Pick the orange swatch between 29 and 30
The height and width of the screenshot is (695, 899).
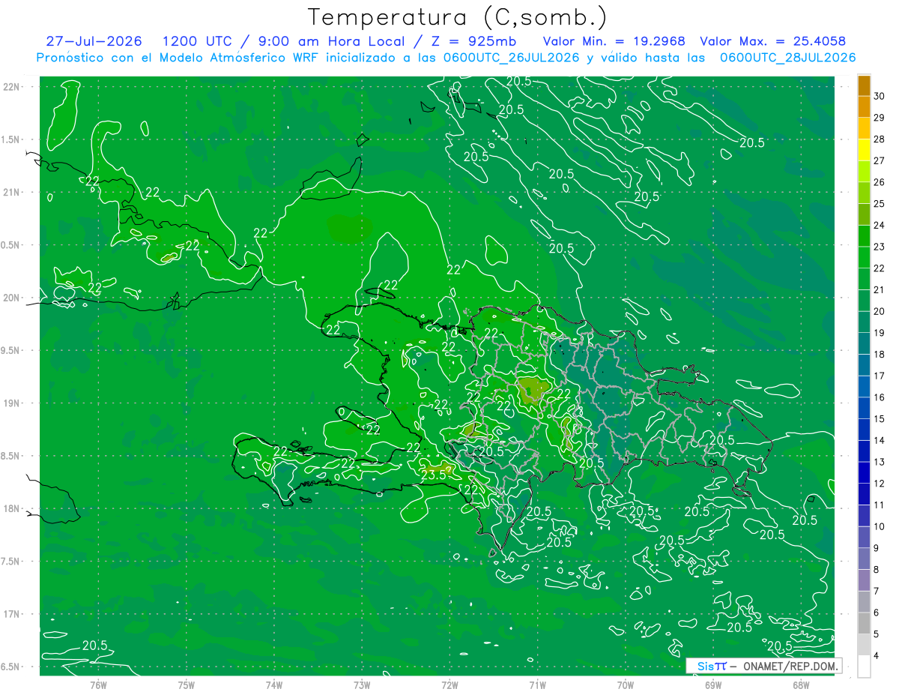[x=864, y=107]
